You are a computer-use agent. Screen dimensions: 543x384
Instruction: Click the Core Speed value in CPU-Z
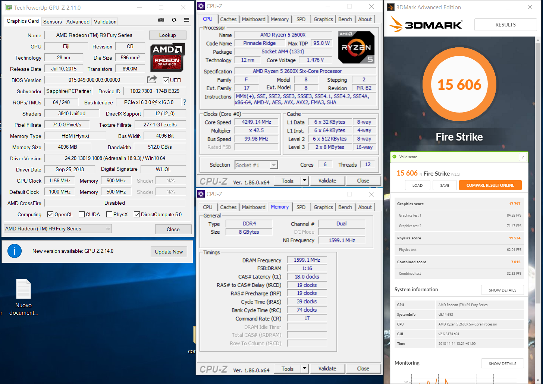pos(256,122)
